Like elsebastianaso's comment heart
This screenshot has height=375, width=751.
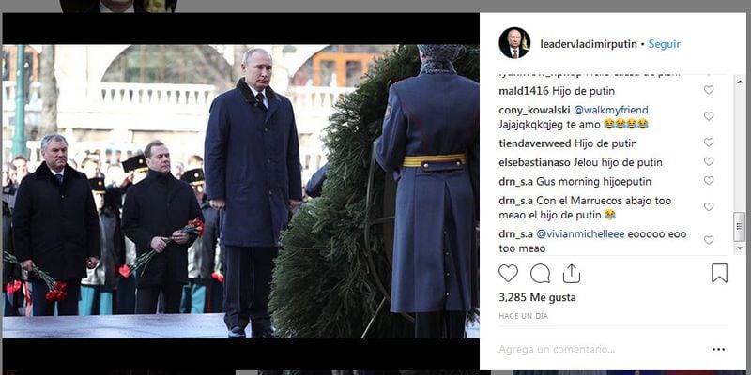point(709,161)
